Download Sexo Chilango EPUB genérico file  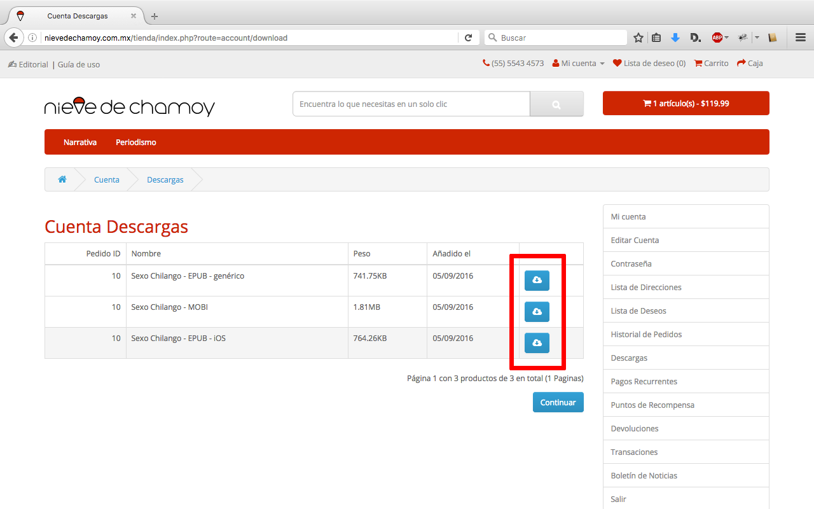click(537, 281)
